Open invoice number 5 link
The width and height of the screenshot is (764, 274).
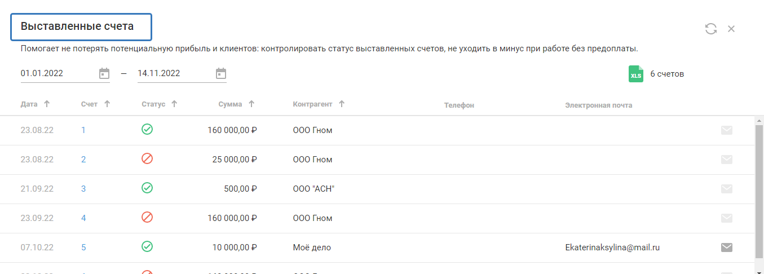click(x=83, y=247)
